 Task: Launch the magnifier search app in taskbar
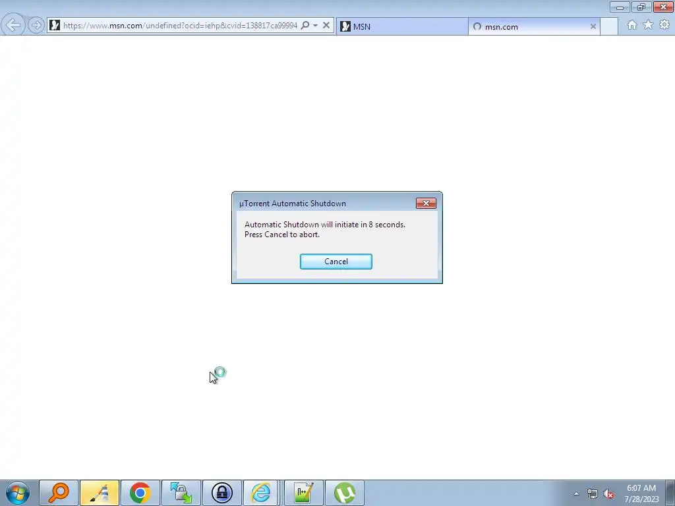coord(59,493)
